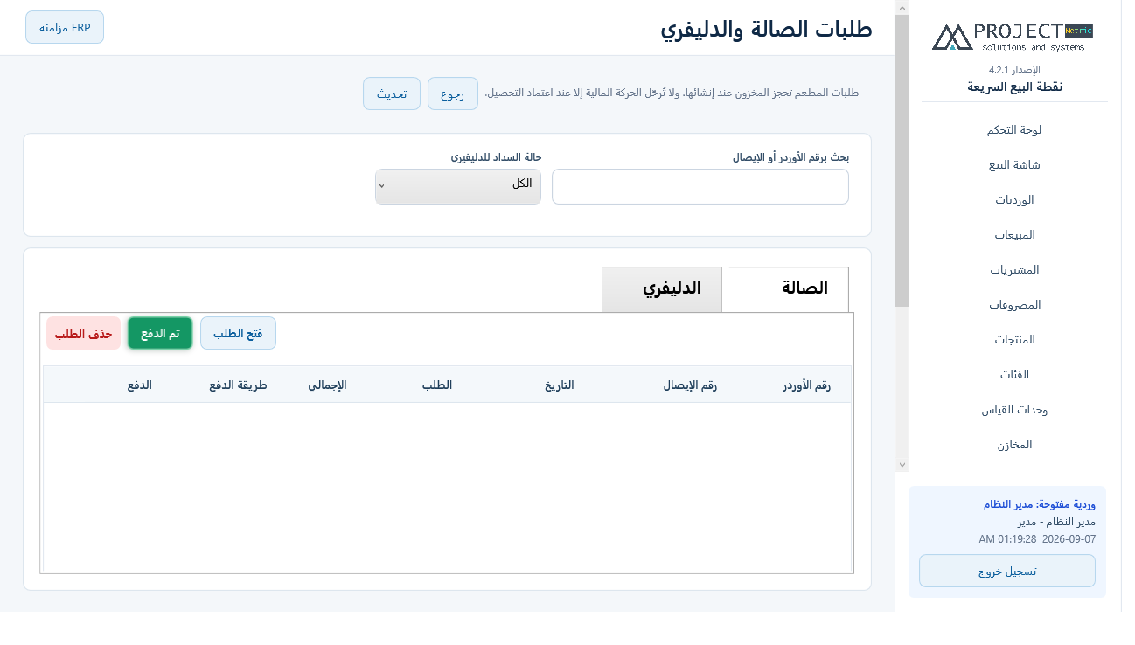
Task: Switch to the الصالة (hall) tab
Action: (x=789, y=288)
